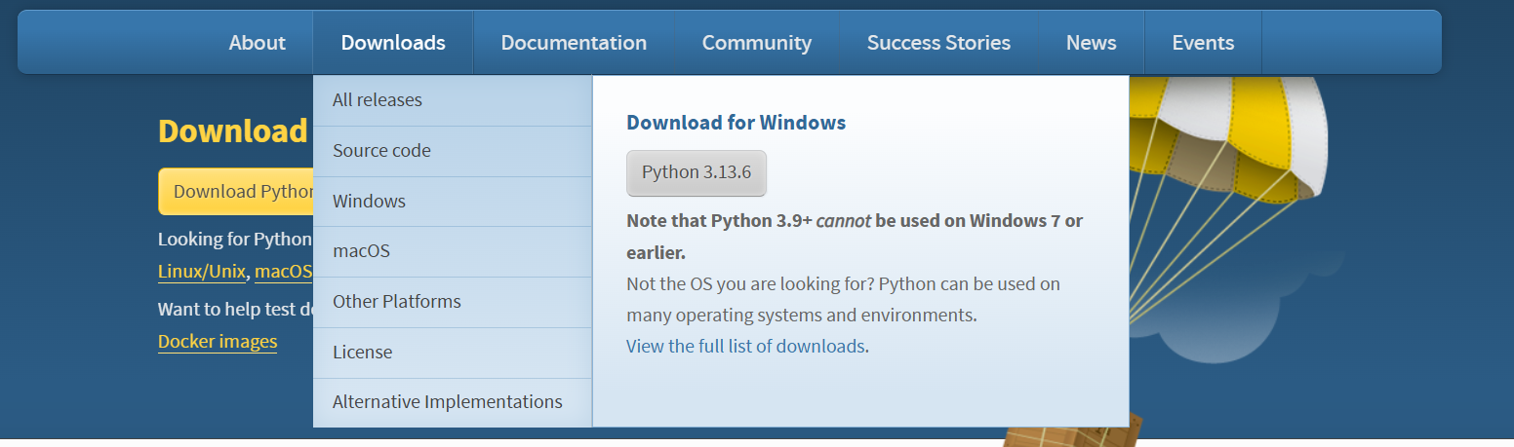
Task: Open the Events menu item
Action: (1203, 43)
